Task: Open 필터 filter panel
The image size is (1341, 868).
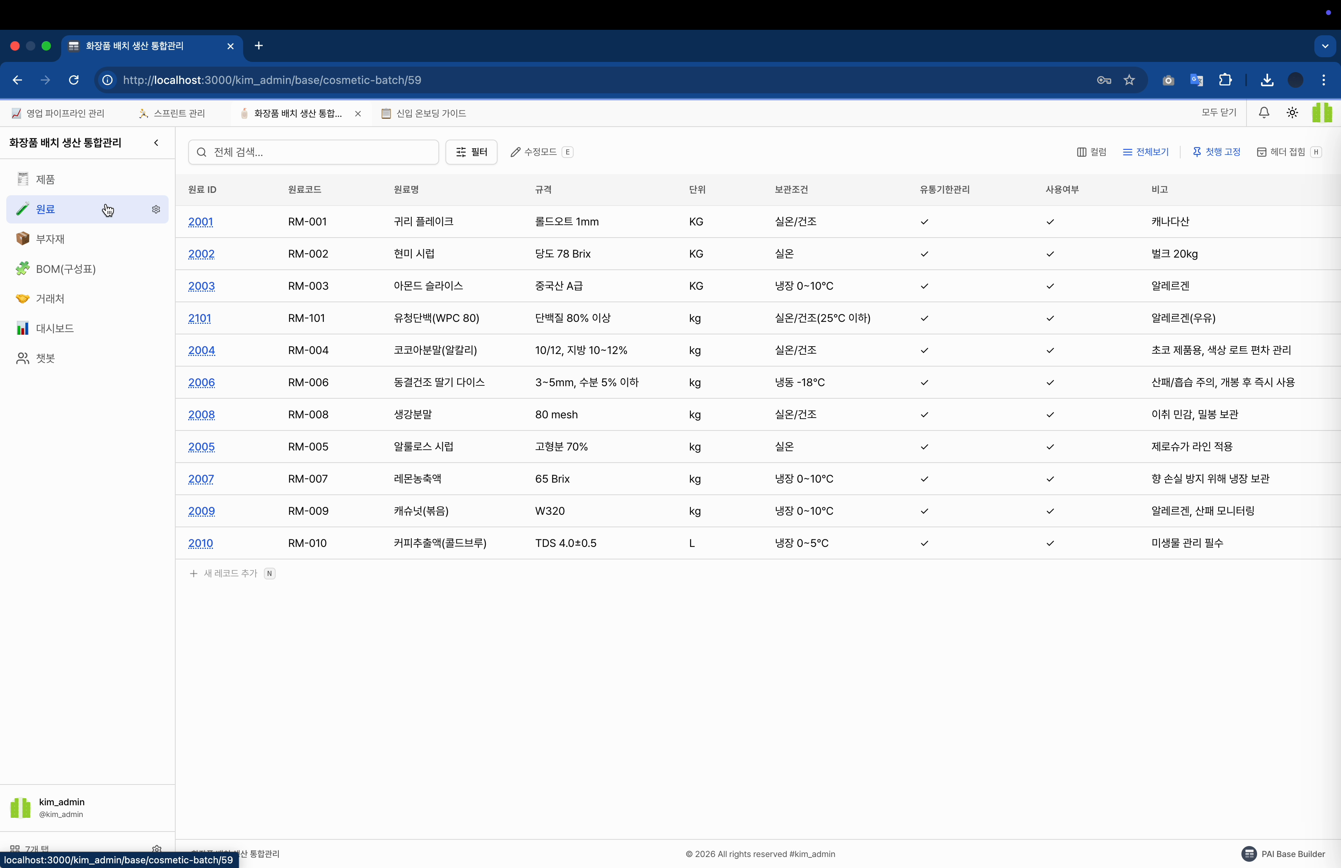Action: 471,152
